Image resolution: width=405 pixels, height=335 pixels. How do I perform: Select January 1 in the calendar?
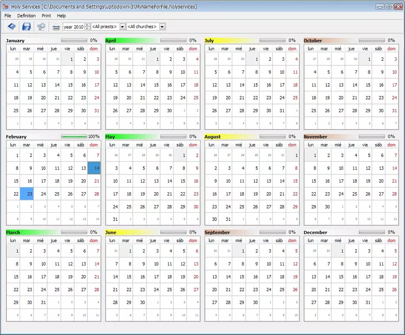click(x=67, y=59)
